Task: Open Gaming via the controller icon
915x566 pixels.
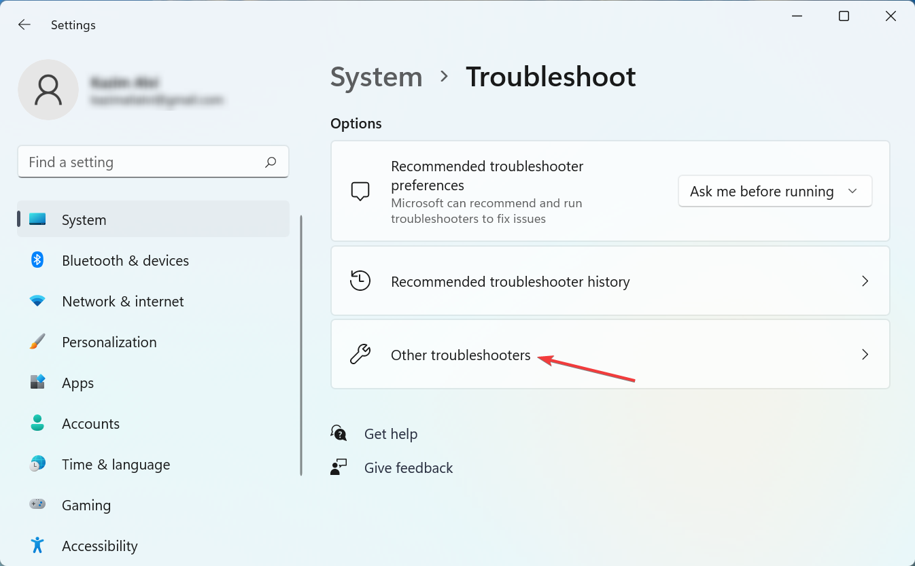Action: [x=36, y=505]
